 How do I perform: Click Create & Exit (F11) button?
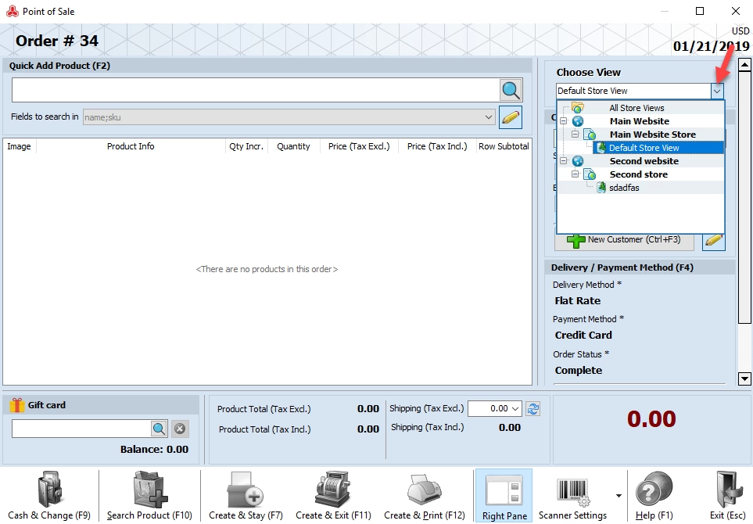pos(333,496)
